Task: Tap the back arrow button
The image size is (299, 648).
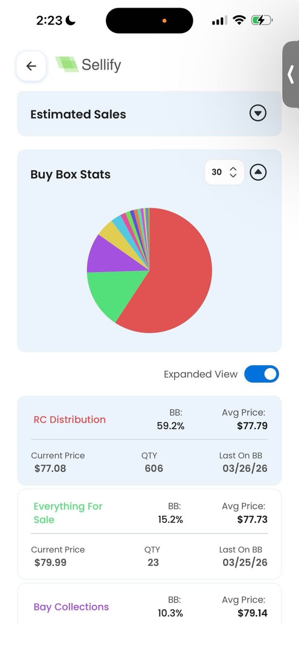Action: click(31, 66)
